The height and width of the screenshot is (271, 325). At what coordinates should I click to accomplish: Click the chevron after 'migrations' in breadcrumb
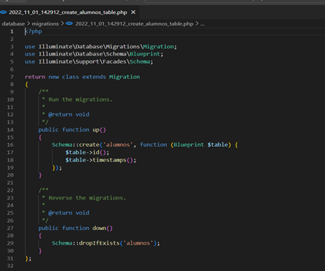pyautogui.click(x=62, y=23)
